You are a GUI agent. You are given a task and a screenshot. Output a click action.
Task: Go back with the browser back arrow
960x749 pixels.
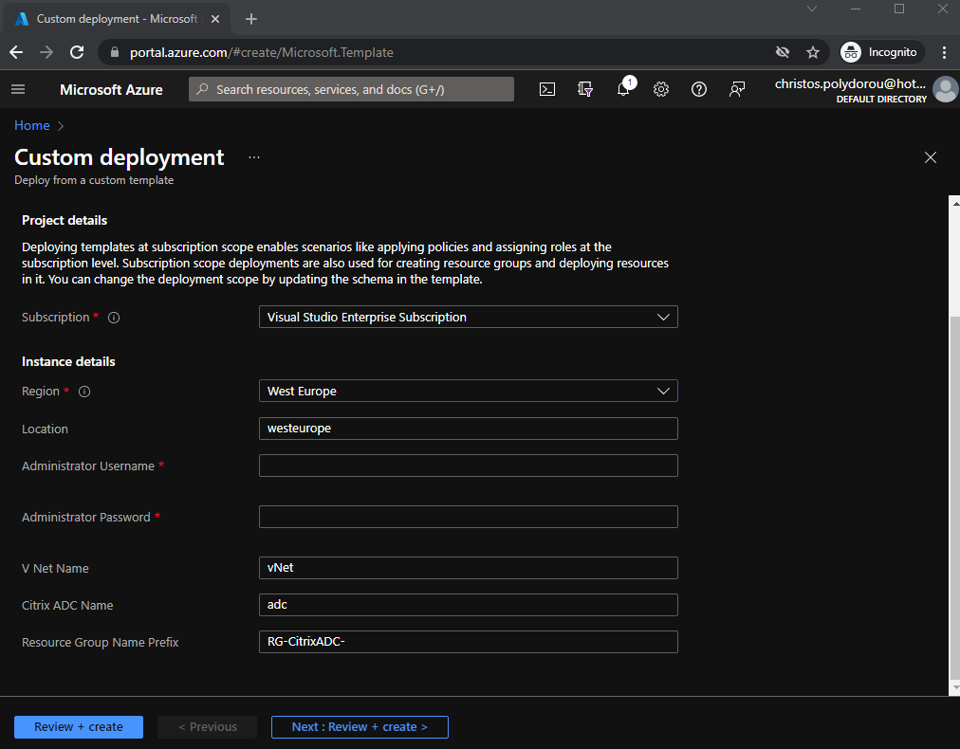coord(16,53)
